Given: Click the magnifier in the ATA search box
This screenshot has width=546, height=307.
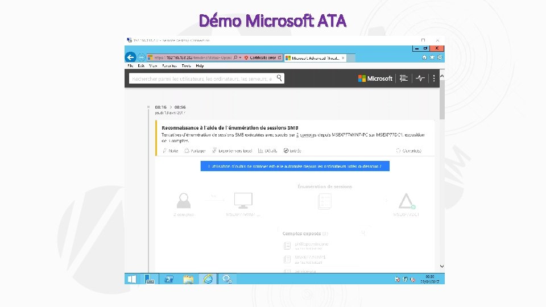Looking at the screenshot, I should [279, 78].
